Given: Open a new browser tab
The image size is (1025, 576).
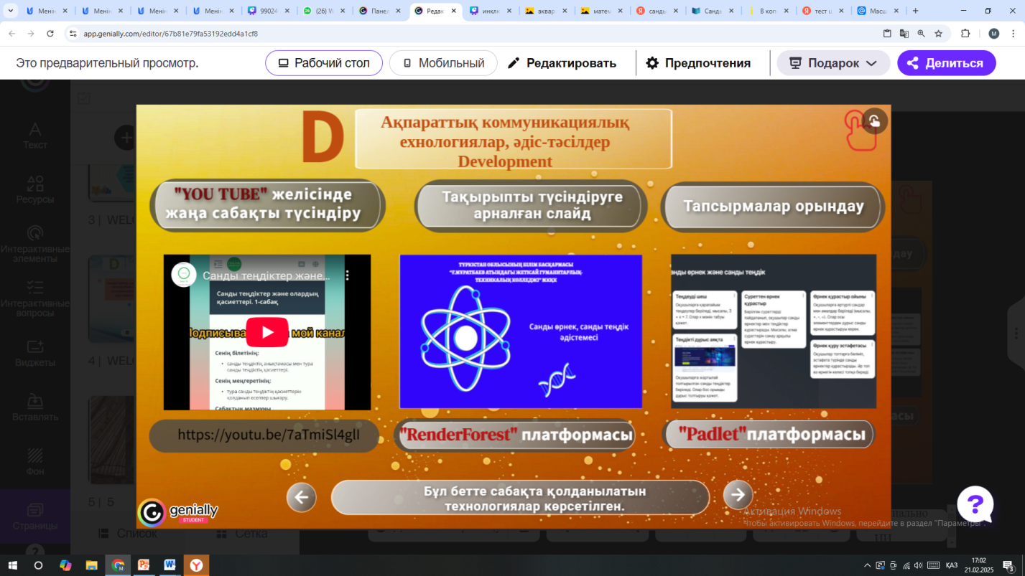Looking at the screenshot, I should [x=915, y=11].
